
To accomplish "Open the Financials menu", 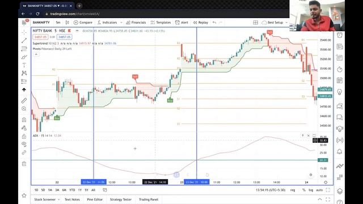I will pos(136,23).
